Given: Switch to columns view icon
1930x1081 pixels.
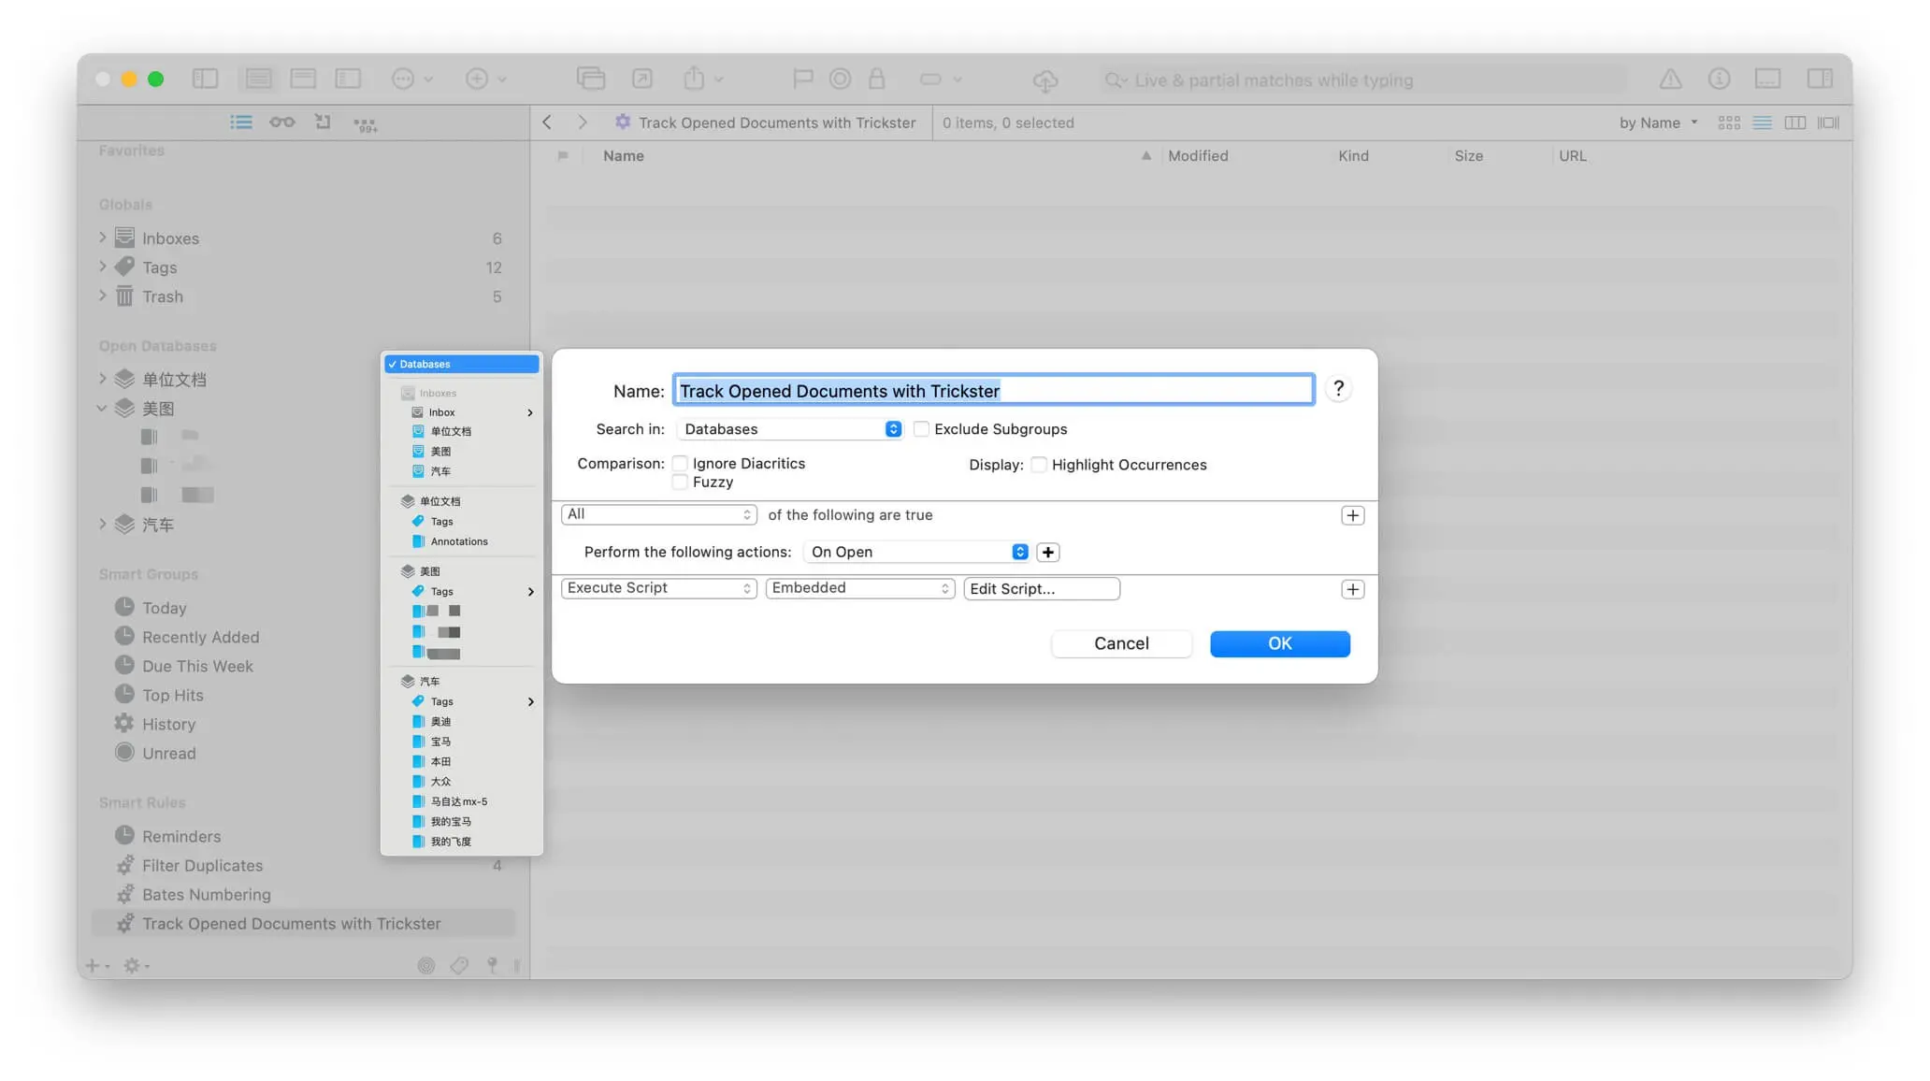Looking at the screenshot, I should (x=1794, y=123).
